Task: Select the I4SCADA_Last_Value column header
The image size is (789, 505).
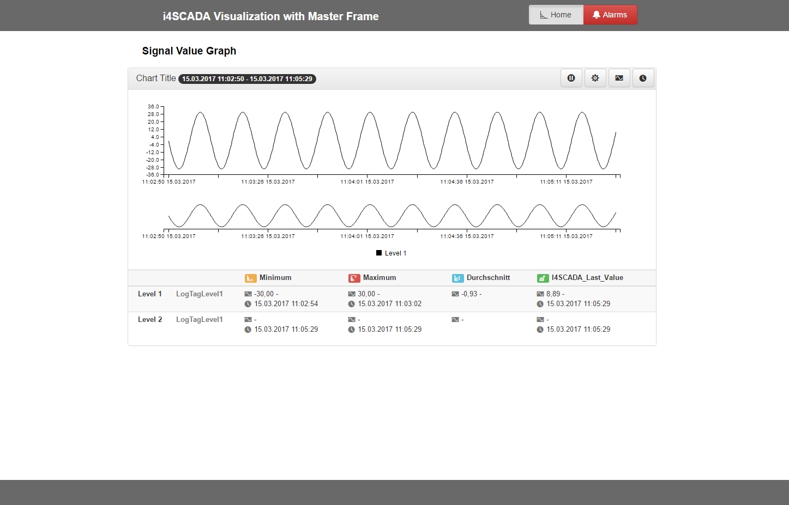Action: (587, 277)
